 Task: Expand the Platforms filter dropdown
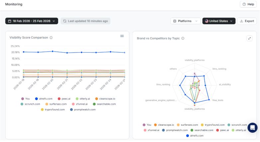click(x=186, y=21)
